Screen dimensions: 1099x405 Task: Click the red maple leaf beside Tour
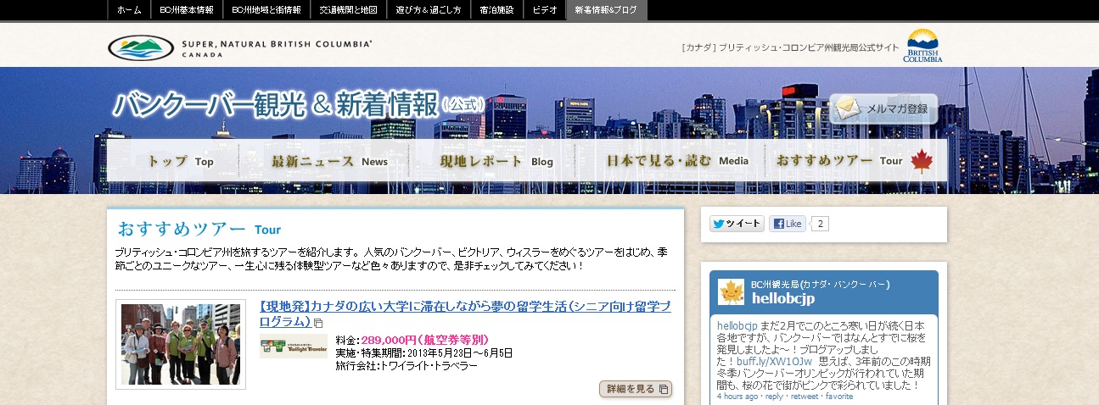[921, 161]
